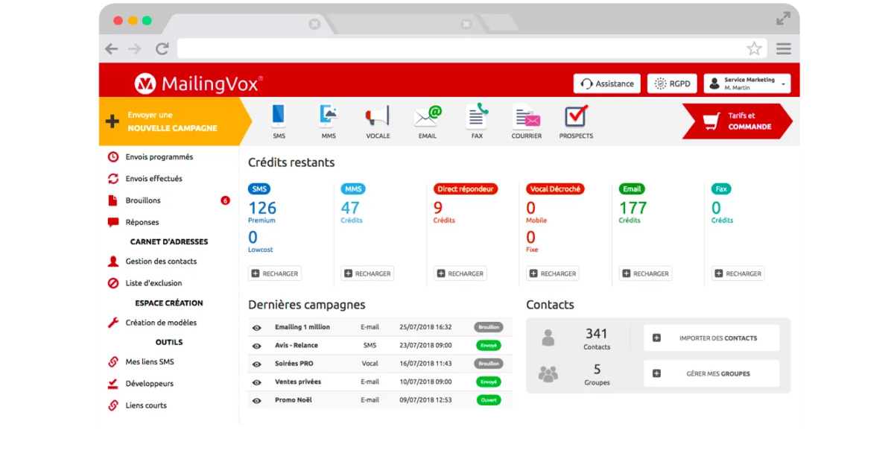This screenshot has height=468, width=894.
Task: Recharge SMS credits with Recharger
Action: (x=274, y=273)
